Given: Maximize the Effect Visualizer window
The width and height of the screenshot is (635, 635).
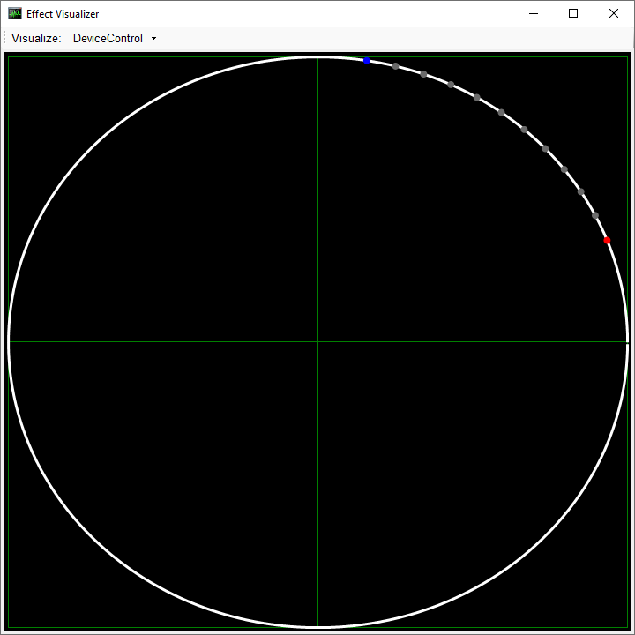Looking at the screenshot, I should (573, 13).
